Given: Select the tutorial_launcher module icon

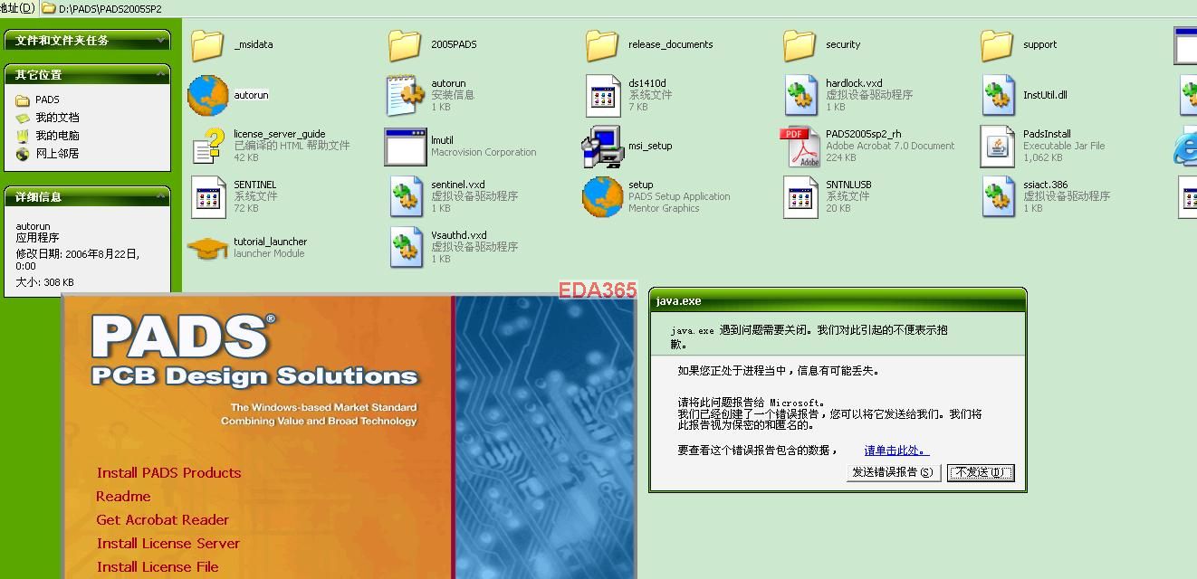Looking at the screenshot, I should point(207,247).
